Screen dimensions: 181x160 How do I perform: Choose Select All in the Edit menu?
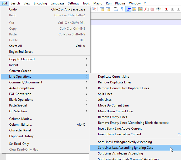[45, 46]
